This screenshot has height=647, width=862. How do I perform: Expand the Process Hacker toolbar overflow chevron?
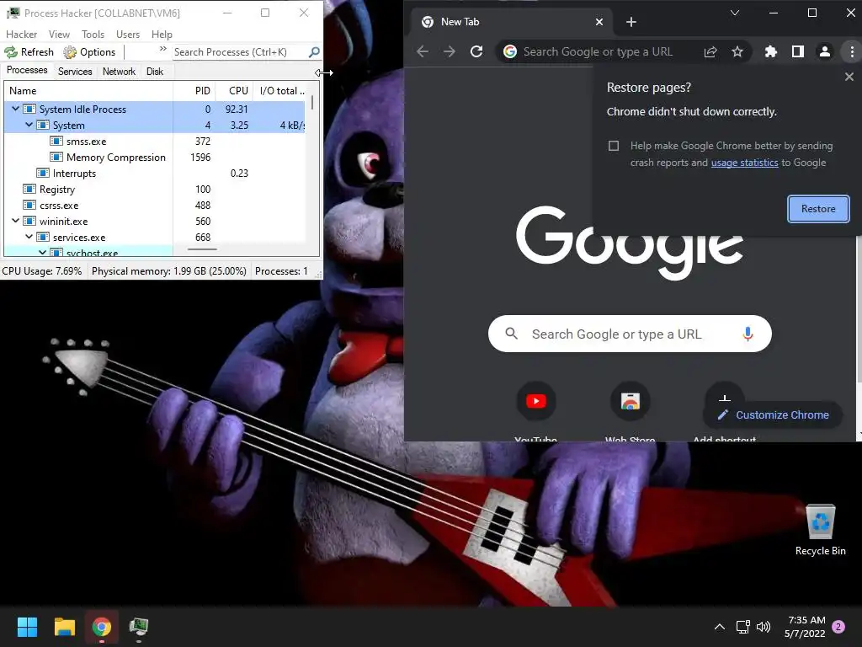162,49
